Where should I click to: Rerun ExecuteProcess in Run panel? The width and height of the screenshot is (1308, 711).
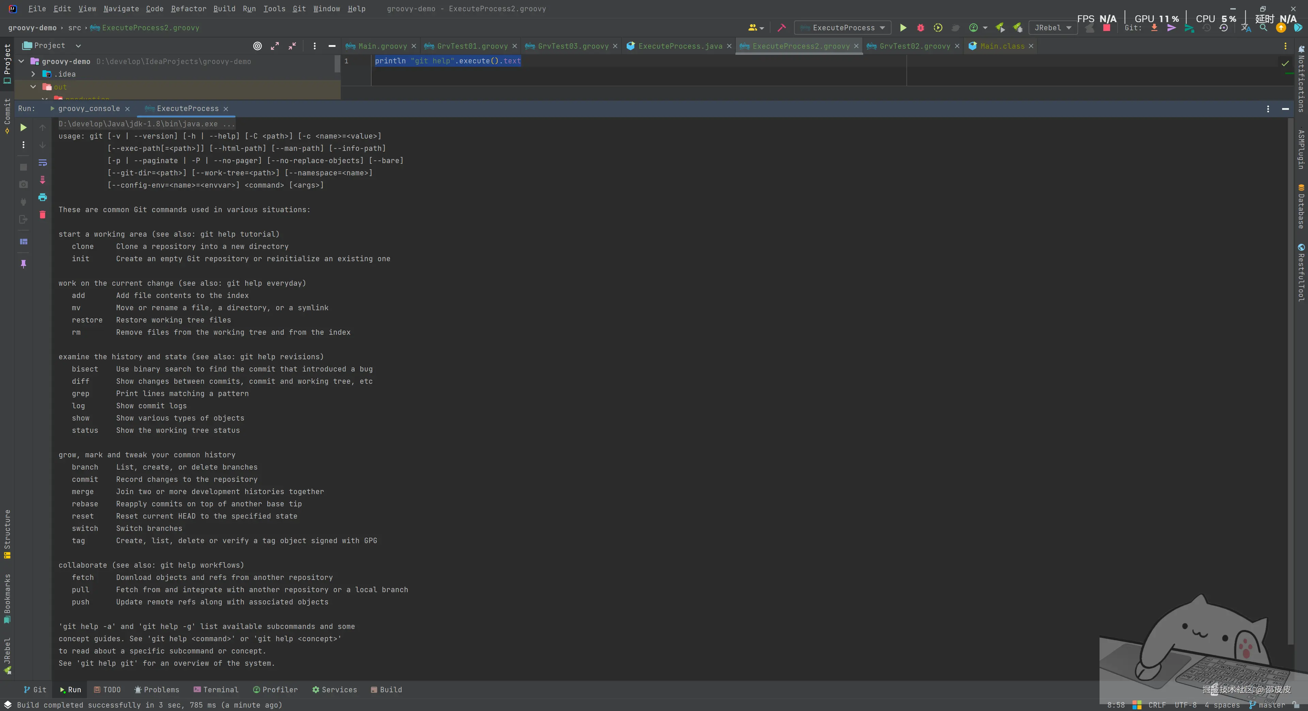tap(24, 127)
